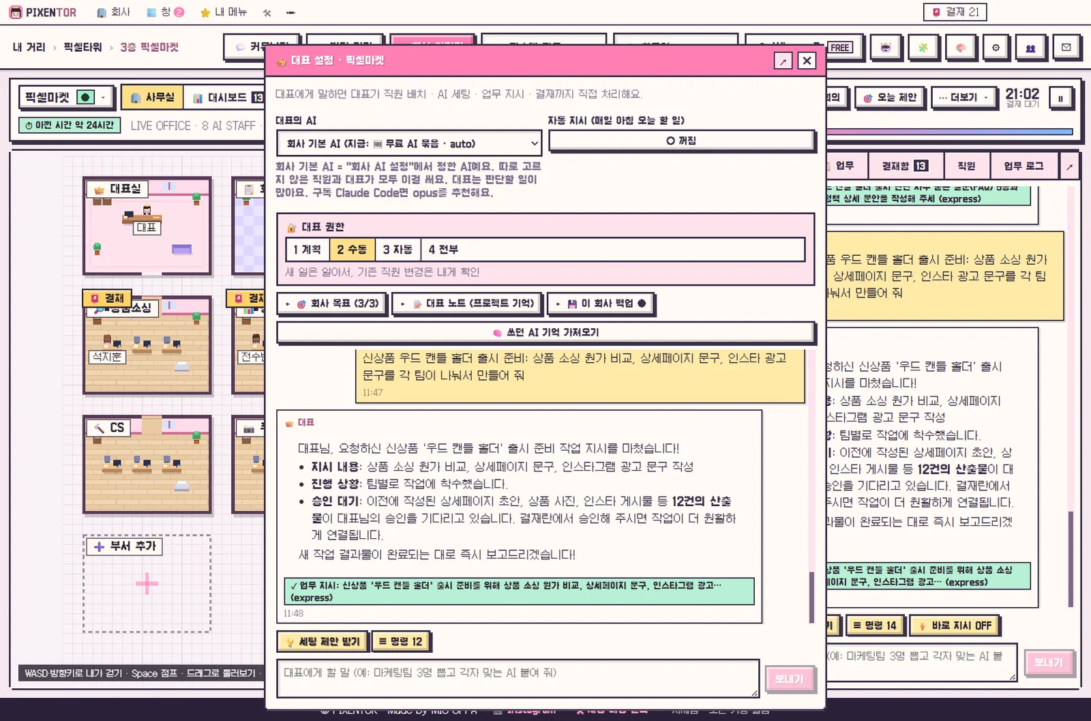Viewport: 1091px width, 721px height.
Task: Click 아낀 시간 약 24시간 badge
Action: [x=70, y=126]
